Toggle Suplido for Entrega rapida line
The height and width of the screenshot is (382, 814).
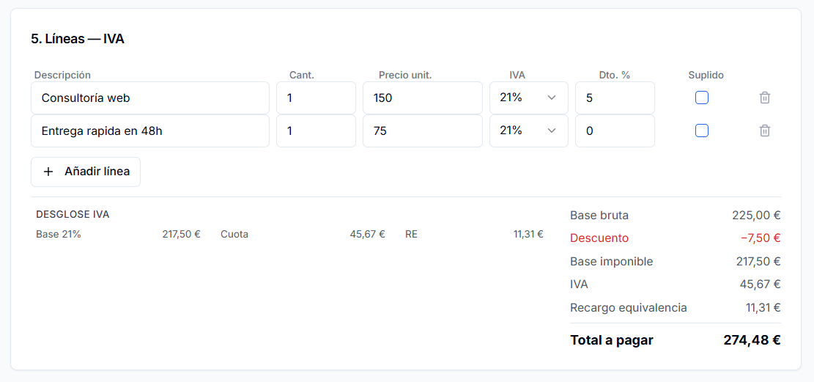click(702, 131)
